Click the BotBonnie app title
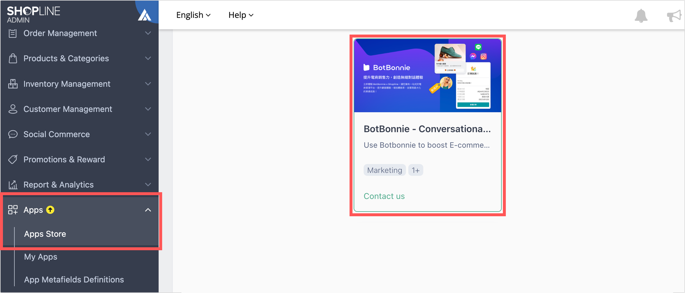 (x=427, y=129)
